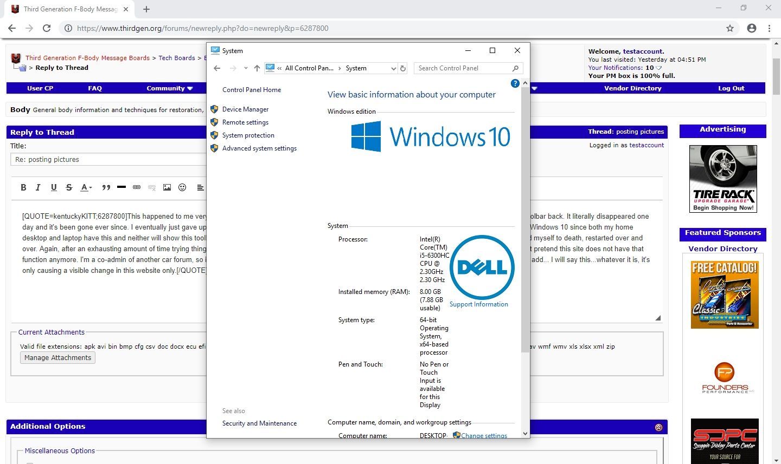781x464 pixels.
Task: Click the underline formatting icon
Action: 54,187
